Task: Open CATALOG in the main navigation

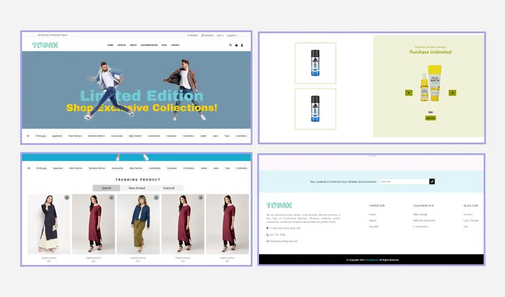Action: [121, 45]
